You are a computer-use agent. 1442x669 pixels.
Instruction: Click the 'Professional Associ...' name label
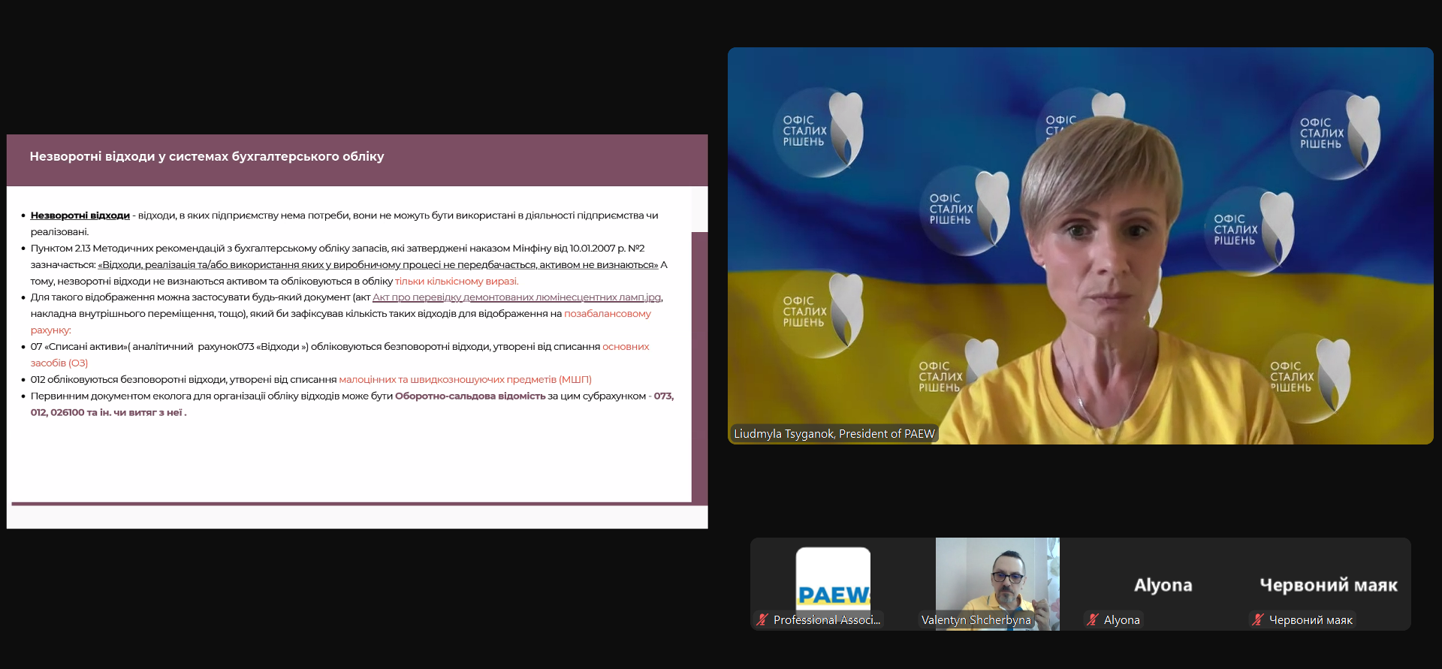pyautogui.click(x=826, y=620)
